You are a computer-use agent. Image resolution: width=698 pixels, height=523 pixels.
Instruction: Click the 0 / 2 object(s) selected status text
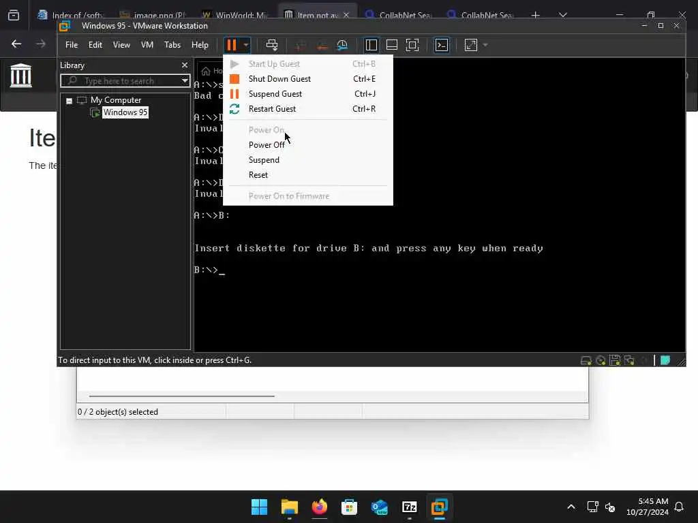[x=118, y=412]
